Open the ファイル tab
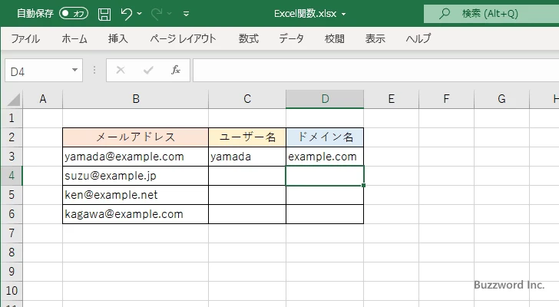 25,38
